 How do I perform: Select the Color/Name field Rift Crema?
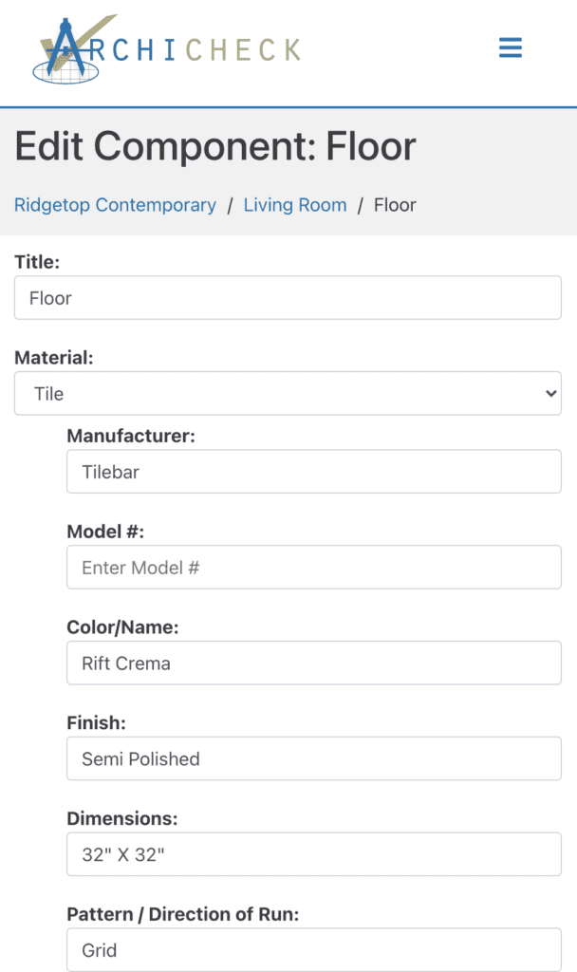(x=313, y=664)
